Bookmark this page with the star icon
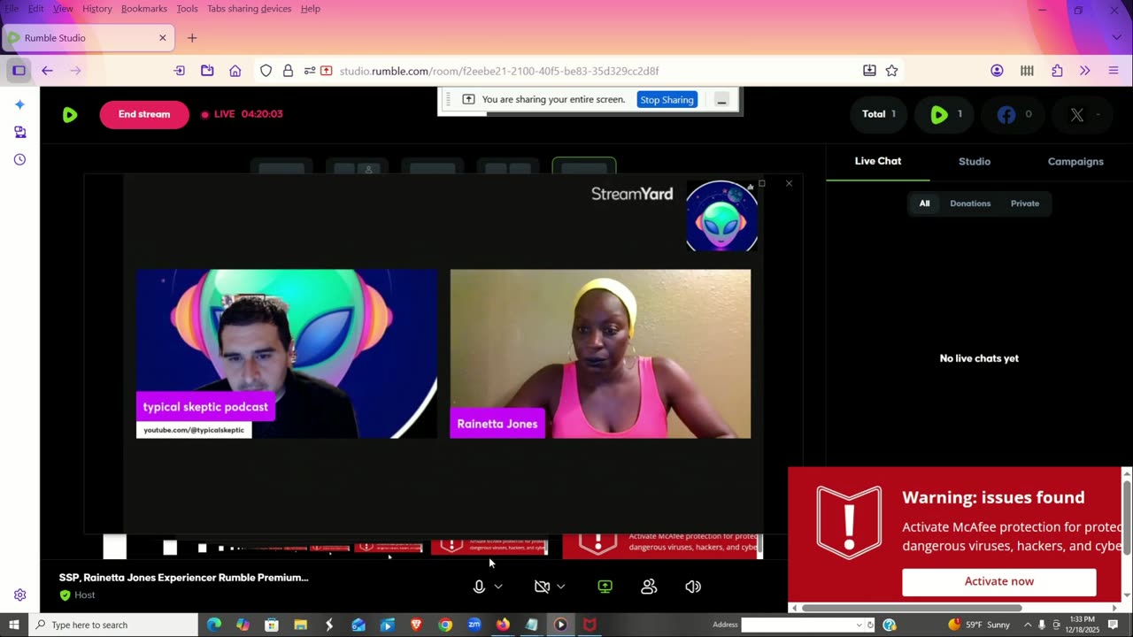The width and height of the screenshot is (1133, 637). tap(891, 71)
